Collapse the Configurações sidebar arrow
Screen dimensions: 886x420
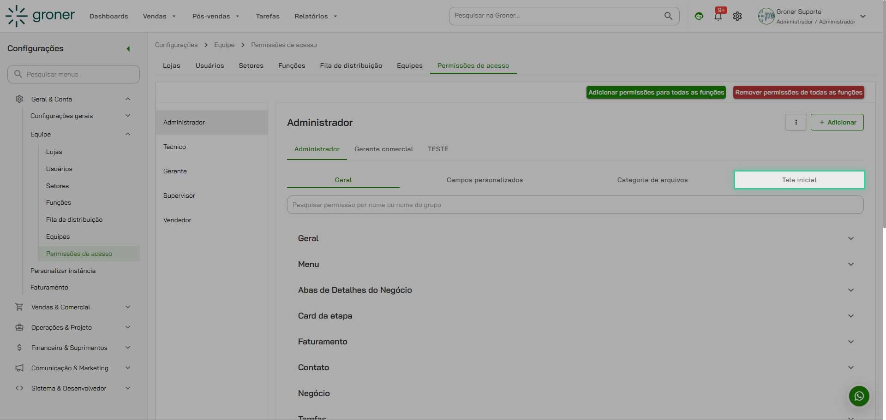(128, 49)
